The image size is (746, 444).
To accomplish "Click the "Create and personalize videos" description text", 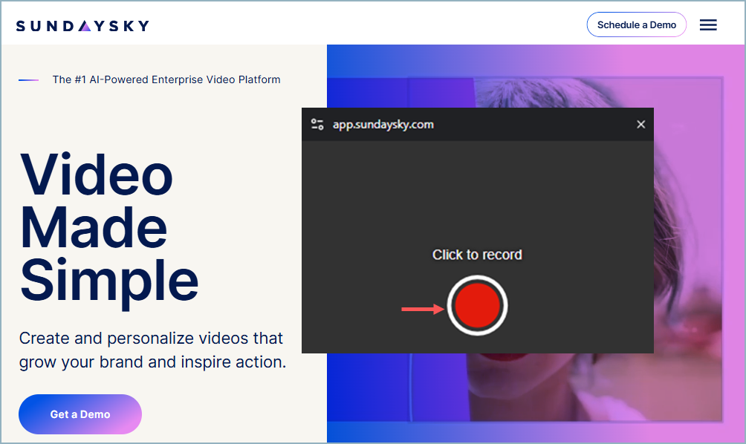I will 153,350.
